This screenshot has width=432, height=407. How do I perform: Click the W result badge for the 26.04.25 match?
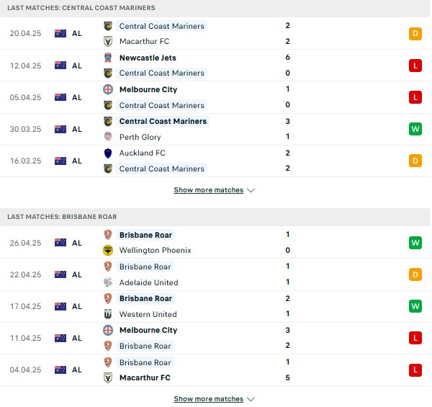[415, 243]
